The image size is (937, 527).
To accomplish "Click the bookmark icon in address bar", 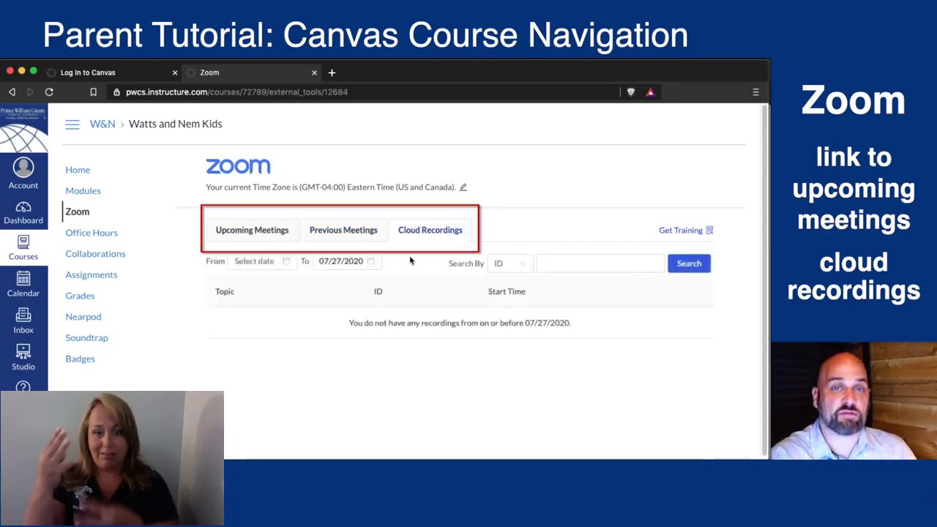I will click(x=93, y=92).
